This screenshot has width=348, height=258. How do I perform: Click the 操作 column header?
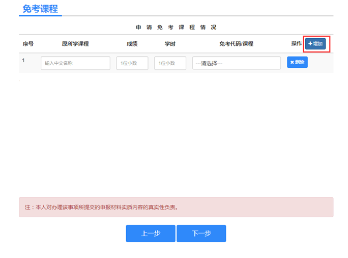point(296,44)
